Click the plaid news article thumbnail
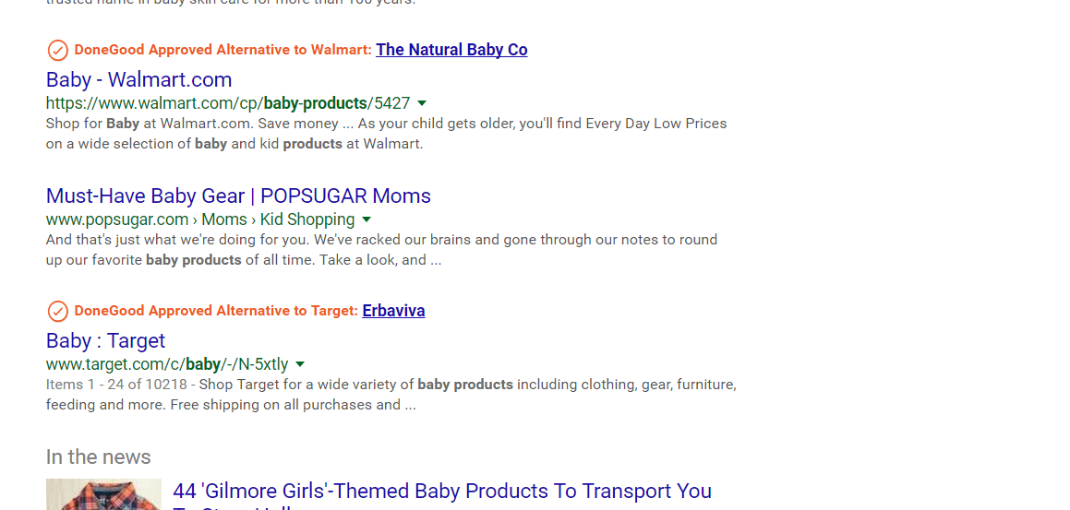The image size is (1070, 510). point(103,494)
